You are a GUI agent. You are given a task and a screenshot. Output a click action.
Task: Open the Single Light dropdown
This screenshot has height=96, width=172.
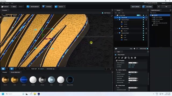[x=35, y=69]
